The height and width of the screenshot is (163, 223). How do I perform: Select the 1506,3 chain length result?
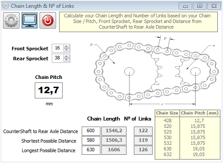(x=114, y=140)
